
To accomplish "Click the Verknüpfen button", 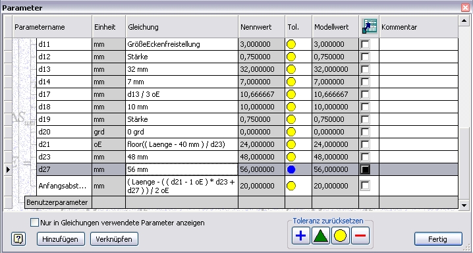I will tap(114, 239).
